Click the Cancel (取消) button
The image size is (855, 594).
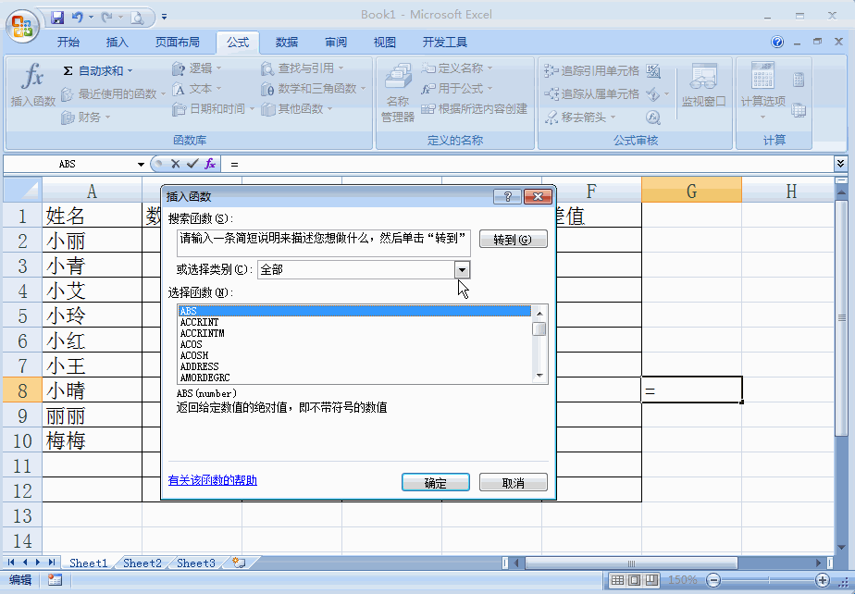coord(514,483)
